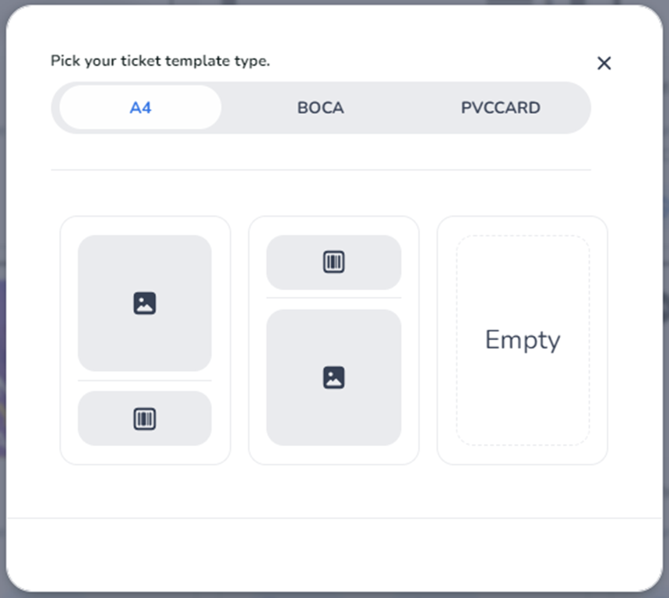
Task: Click the image icon in the image-on-top template
Action: 145,303
